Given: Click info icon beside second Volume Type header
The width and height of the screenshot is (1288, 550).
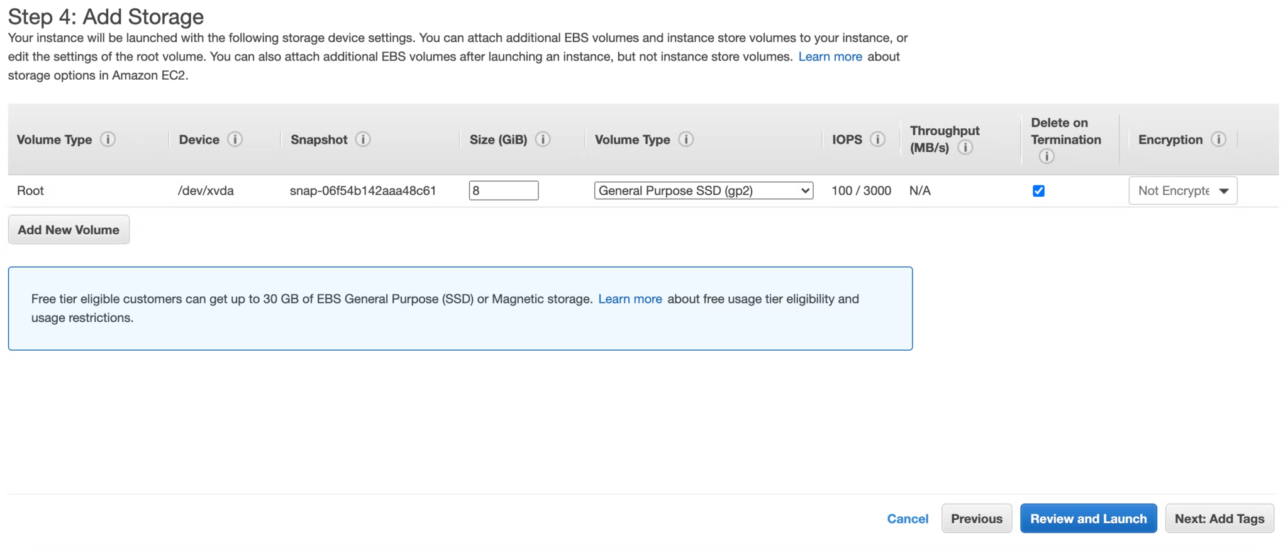Looking at the screenshot, I should [x=686, y=140].
